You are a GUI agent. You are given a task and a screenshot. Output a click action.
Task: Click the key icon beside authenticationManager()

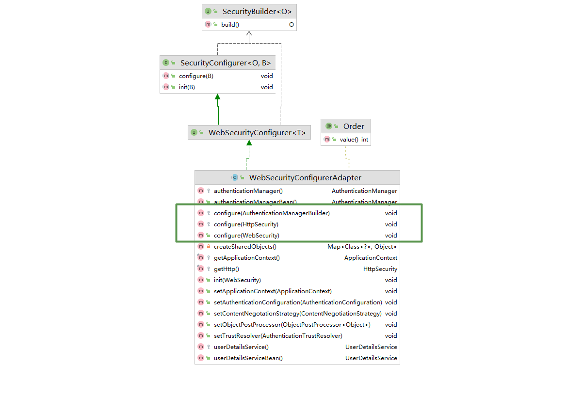pyautogui.click(x=208, y=190)
